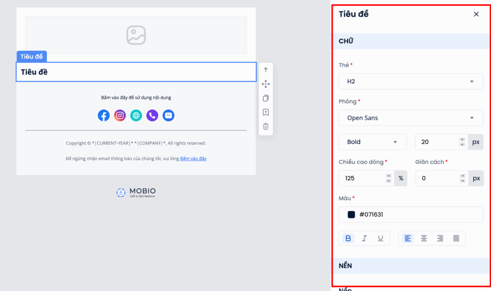
Task: Click the drag-move block icon
Action: click(266, 84)
